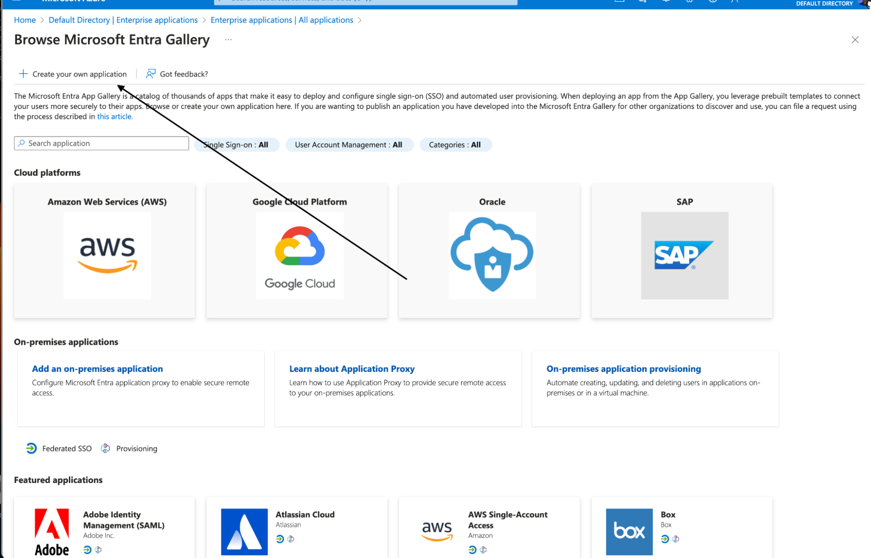Open the Single Sign-on filter
This screenshot has width=871, height=558.
236,145
